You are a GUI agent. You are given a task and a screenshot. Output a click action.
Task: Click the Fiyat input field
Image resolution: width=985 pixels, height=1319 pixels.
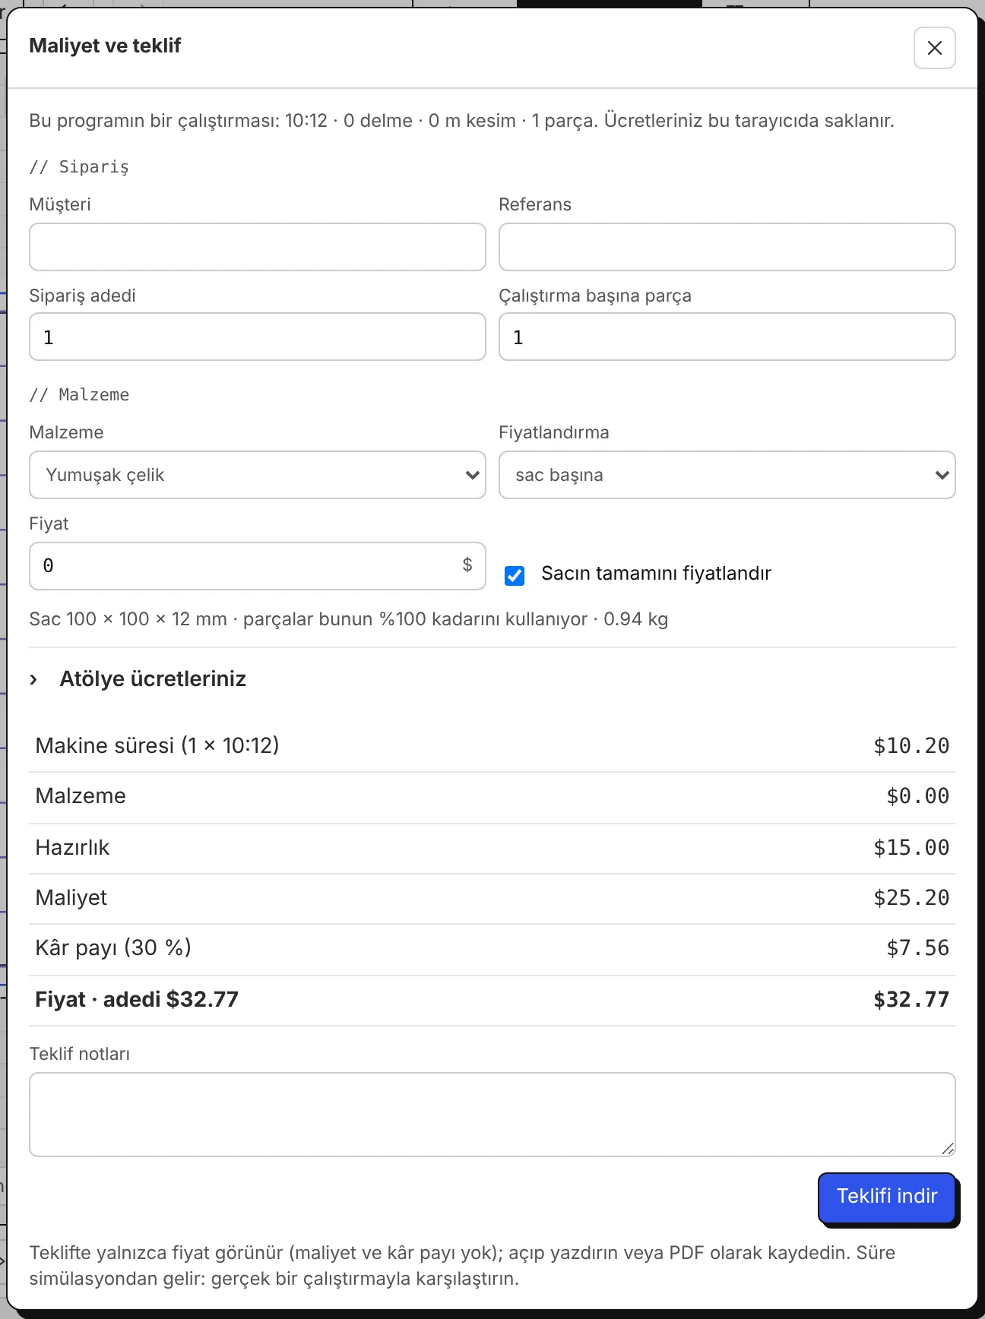pyautogui.click(x=258, y=566)
